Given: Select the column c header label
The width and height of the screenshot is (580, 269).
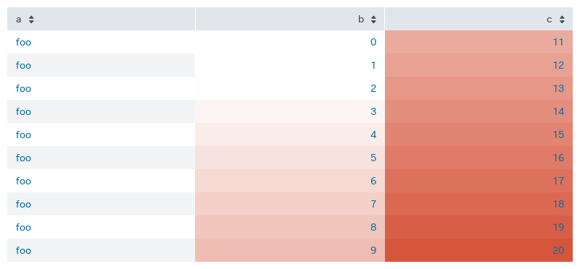Looking at the screenshot, I should tap(550, 20).
